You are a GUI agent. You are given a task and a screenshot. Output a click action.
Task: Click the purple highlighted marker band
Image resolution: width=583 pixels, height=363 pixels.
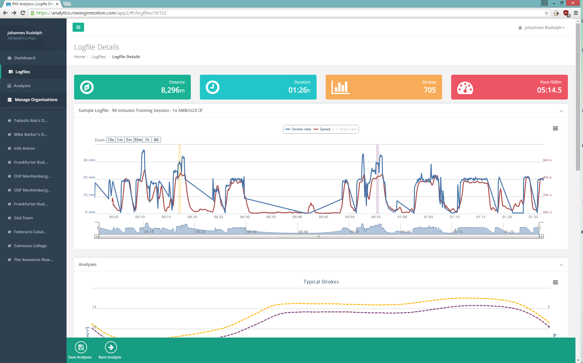pyautogui.click(x=377, y=179)
